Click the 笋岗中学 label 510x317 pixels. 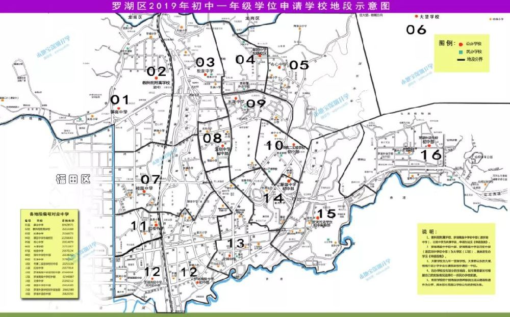click(x=119, y=112)
